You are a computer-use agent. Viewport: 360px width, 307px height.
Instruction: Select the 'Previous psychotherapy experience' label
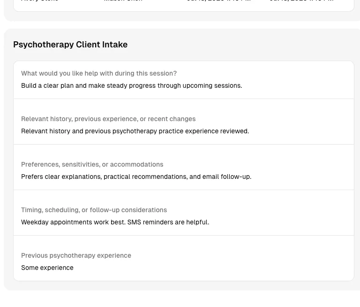[76, 255]
